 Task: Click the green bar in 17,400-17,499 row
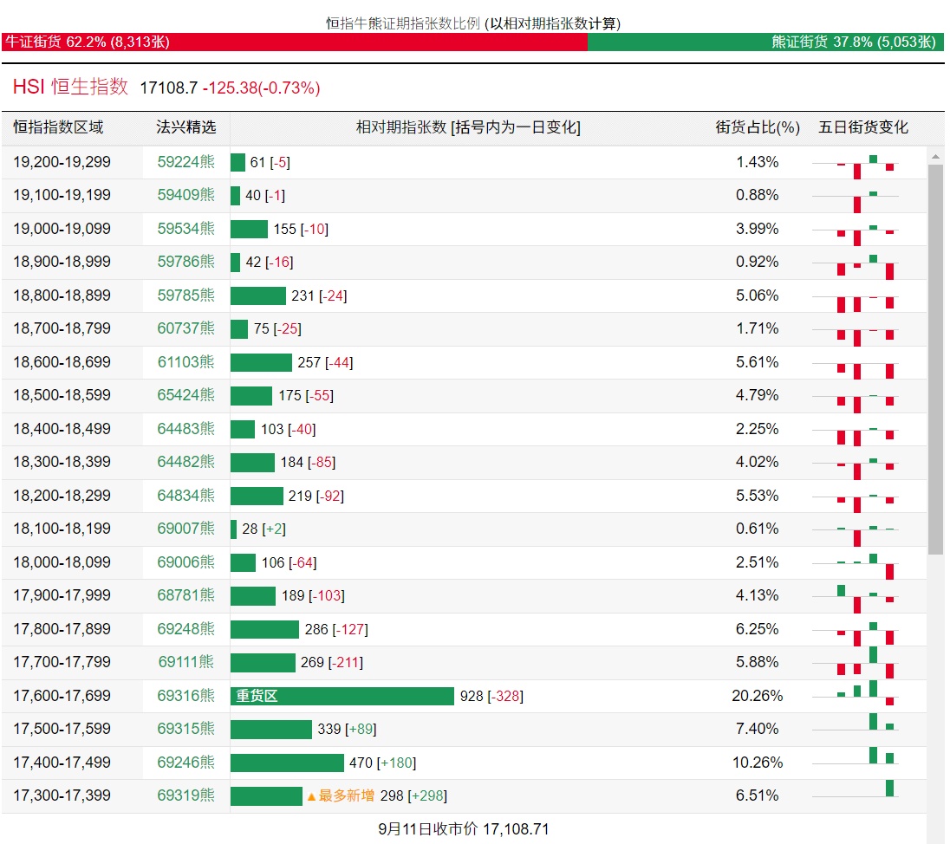tap(287, 763)
